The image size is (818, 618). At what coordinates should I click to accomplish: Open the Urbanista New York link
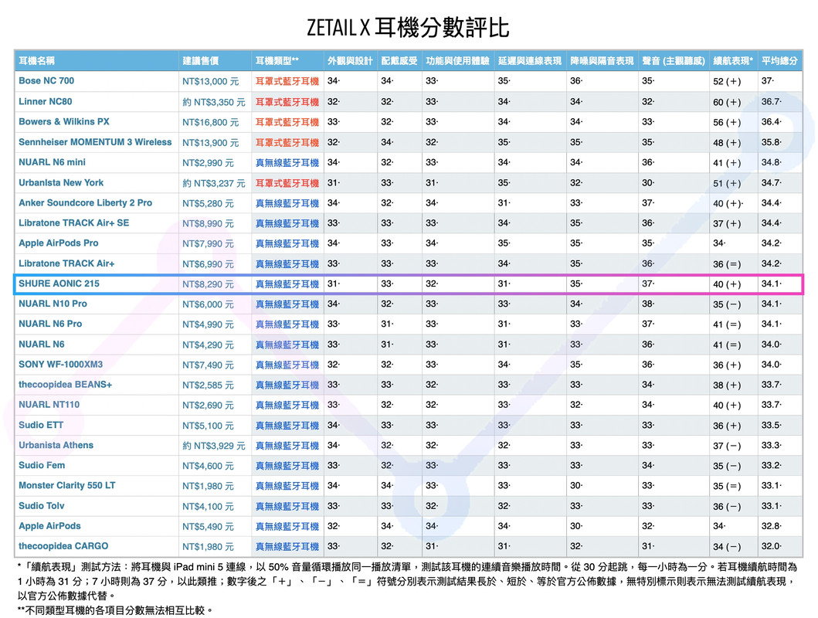point(60,182)
